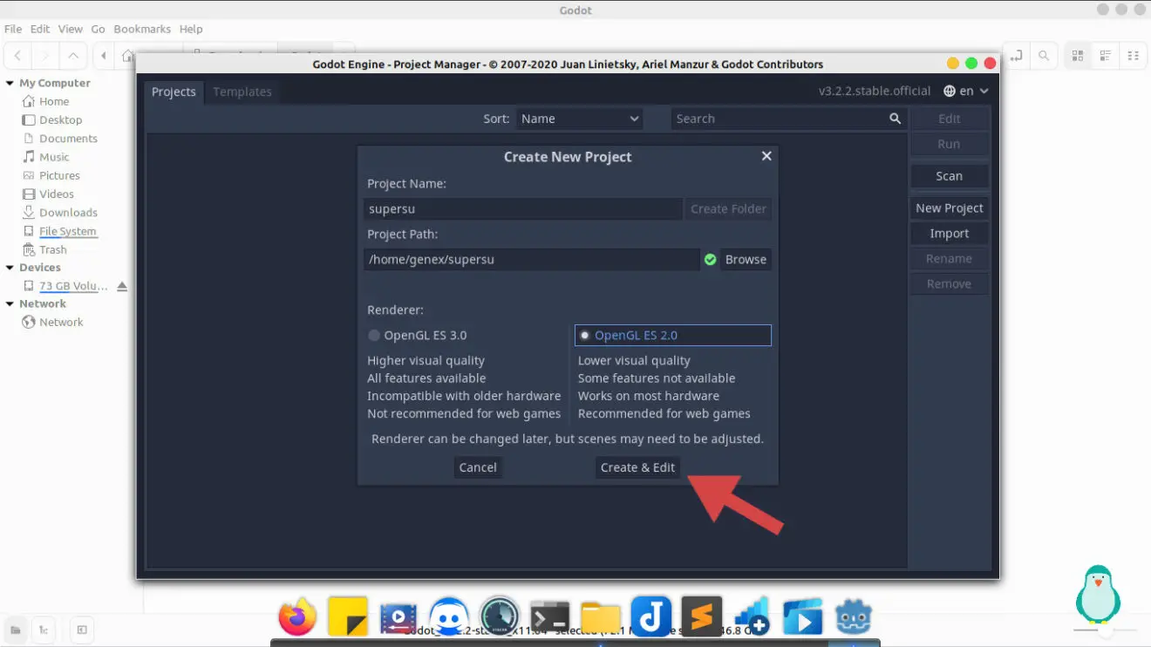Image resolution: width=1151 pixels, height=647 pixels.
Task: Switch file manager to list view
Action: (1106, 56)
